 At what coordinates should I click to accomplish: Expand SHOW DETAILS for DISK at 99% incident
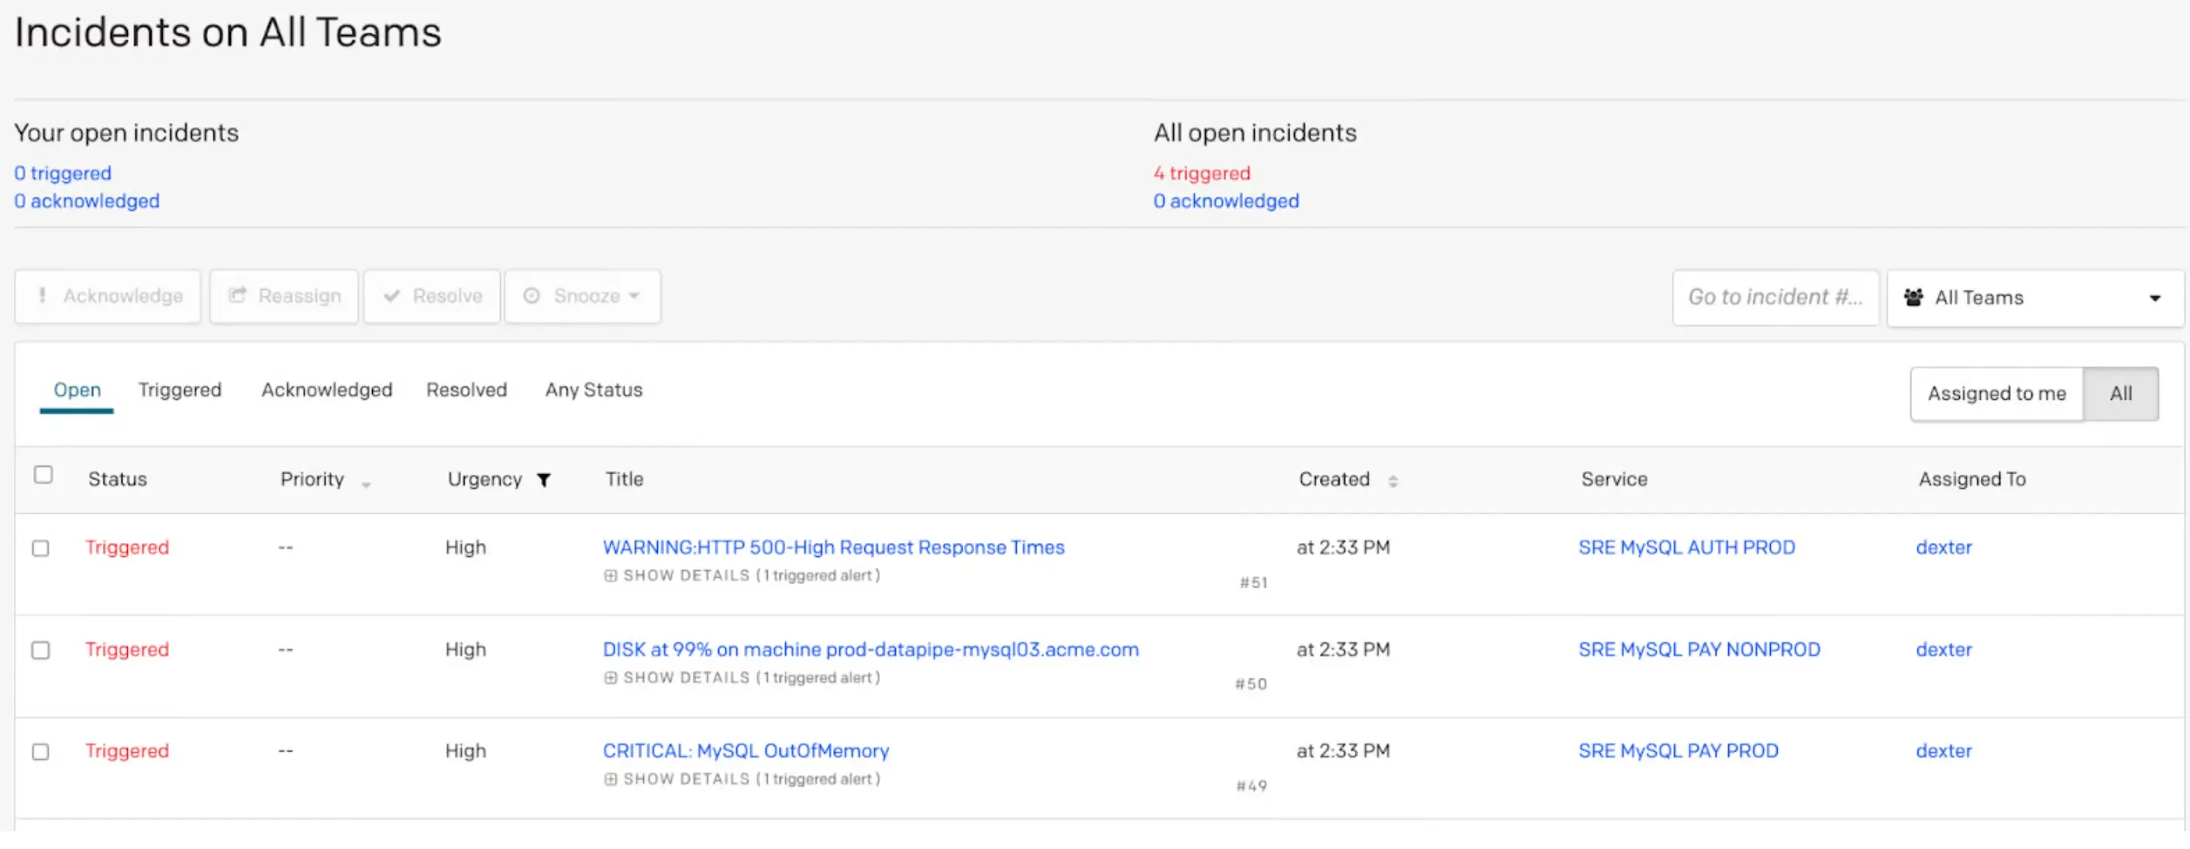point(686,677)
